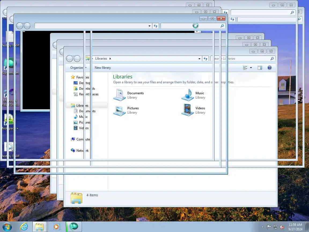Select Favorites in navigation pane
Image resolution: width=309 pixels, height=232 pixels.
pyautogui.click(x=80, y=77)
